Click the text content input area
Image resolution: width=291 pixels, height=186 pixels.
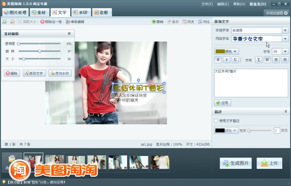click(251, 83)
